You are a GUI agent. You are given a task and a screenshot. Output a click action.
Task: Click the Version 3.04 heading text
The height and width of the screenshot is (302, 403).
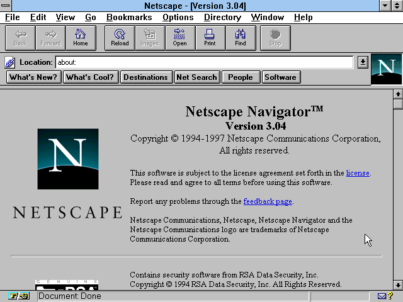click(x=256, y=126)
